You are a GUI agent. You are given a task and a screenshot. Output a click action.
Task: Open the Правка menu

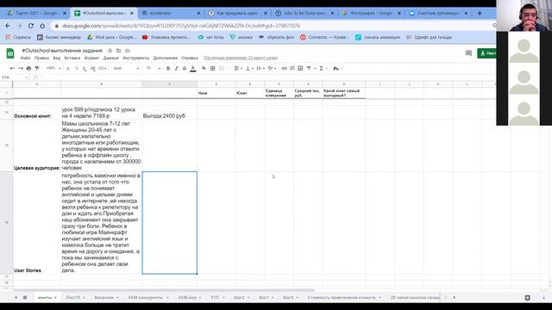click(41, 58)
